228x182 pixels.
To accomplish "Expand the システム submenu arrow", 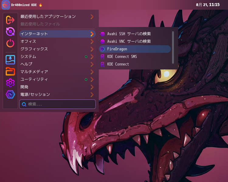I will (92, 57).
